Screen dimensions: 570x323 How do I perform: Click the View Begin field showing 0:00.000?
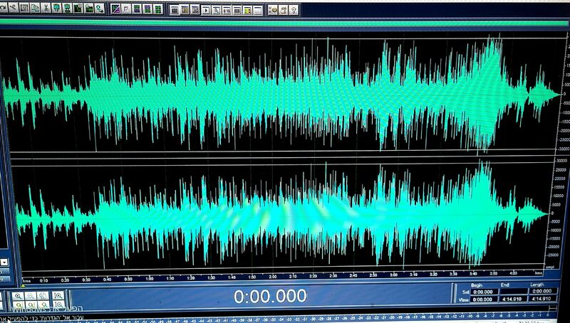click(x=484, y=300)
